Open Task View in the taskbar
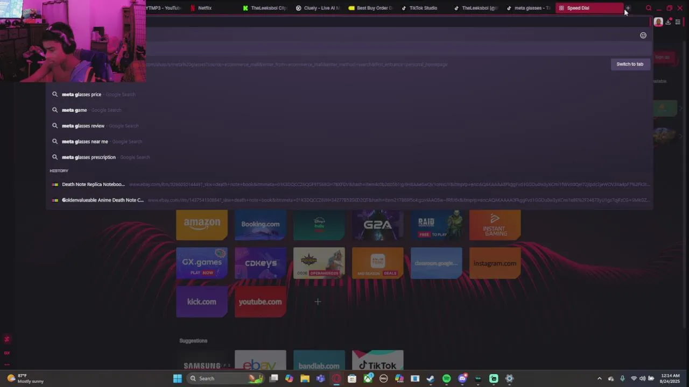The width and height of the screenshot is (689, 387). 273,378
